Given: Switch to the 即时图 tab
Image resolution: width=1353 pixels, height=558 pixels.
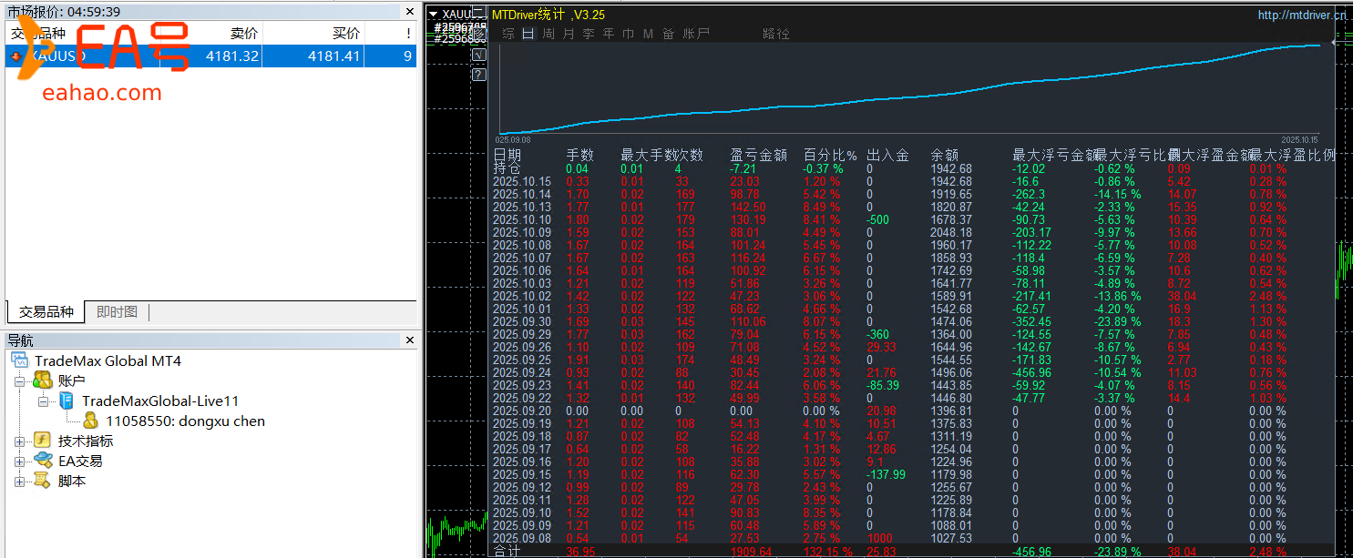Looking at the screenshot, I should coord(117,312).
